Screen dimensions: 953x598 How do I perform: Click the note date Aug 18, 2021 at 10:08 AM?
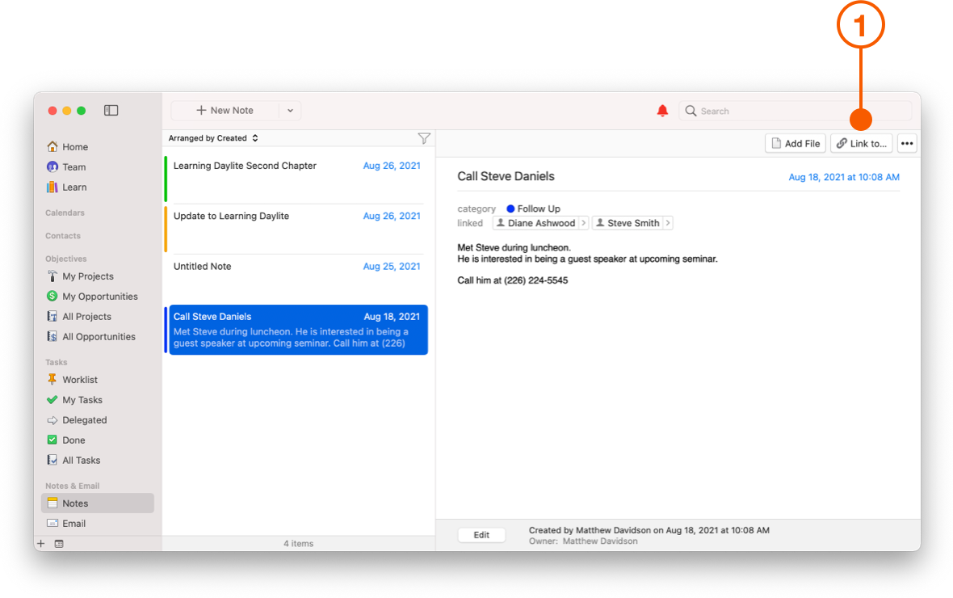click(x=844, y=177)
